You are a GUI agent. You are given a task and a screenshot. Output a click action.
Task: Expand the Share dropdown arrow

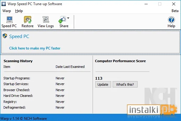68,18
